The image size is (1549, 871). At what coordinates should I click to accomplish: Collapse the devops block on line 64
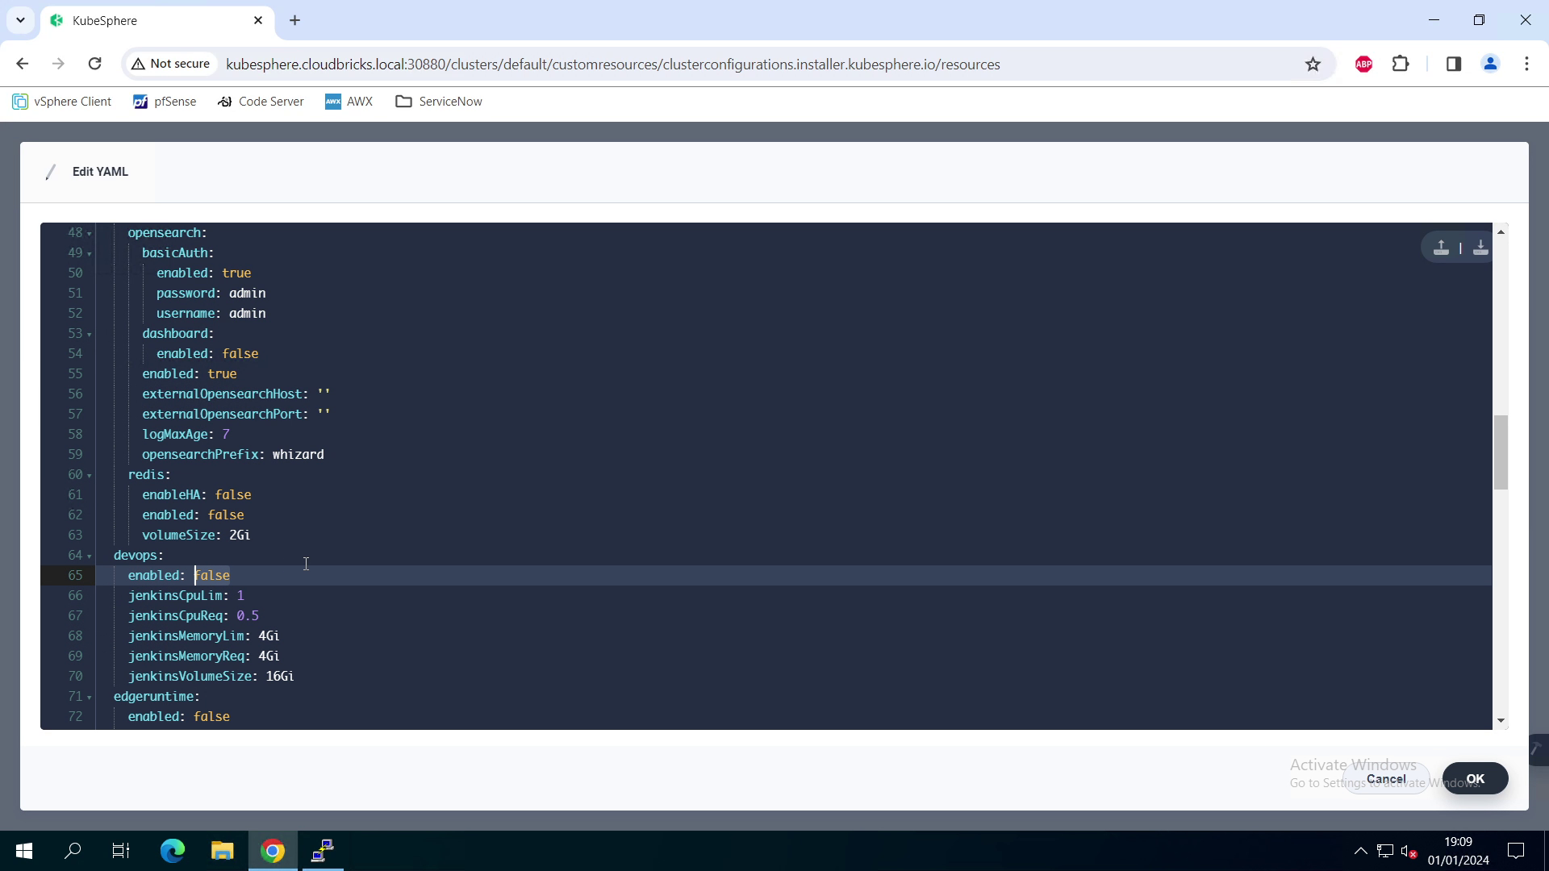[x=90, y=556]
